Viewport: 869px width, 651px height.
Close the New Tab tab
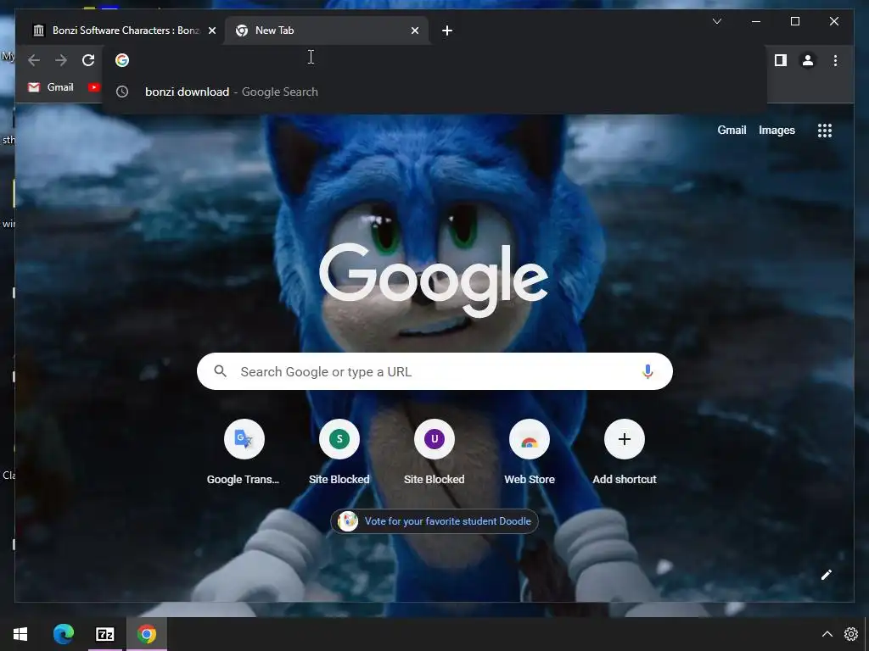(x=414, y=31)
